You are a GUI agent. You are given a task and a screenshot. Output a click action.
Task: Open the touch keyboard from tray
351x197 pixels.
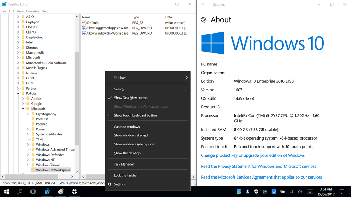coord(310,192)
